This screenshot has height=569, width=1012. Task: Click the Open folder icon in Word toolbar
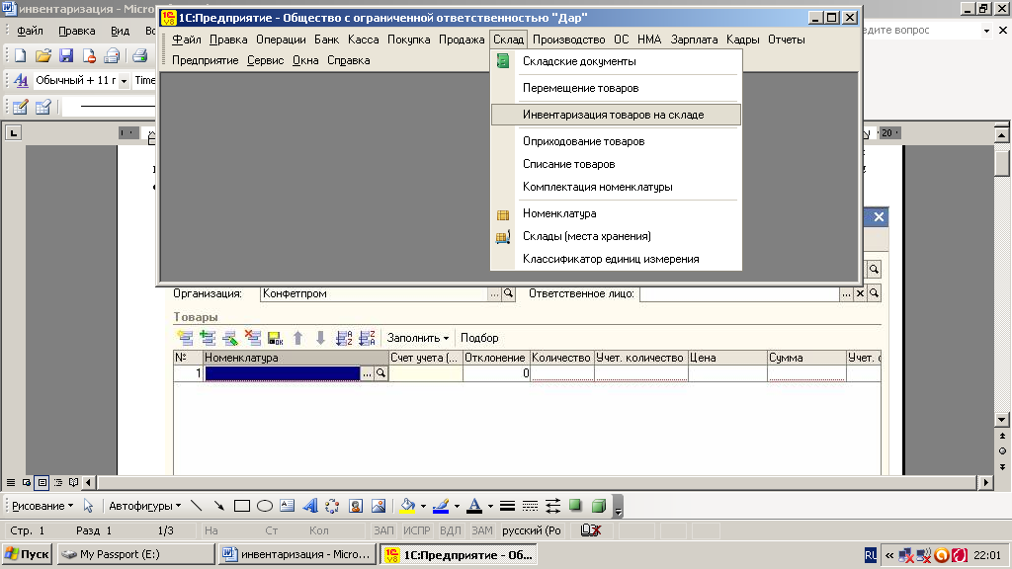[x=43, y=56]
